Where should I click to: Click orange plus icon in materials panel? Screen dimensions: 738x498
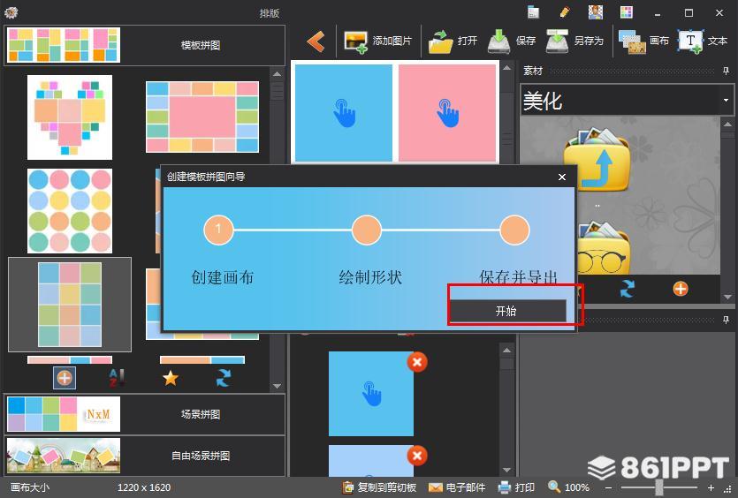[x=681, y=289]
